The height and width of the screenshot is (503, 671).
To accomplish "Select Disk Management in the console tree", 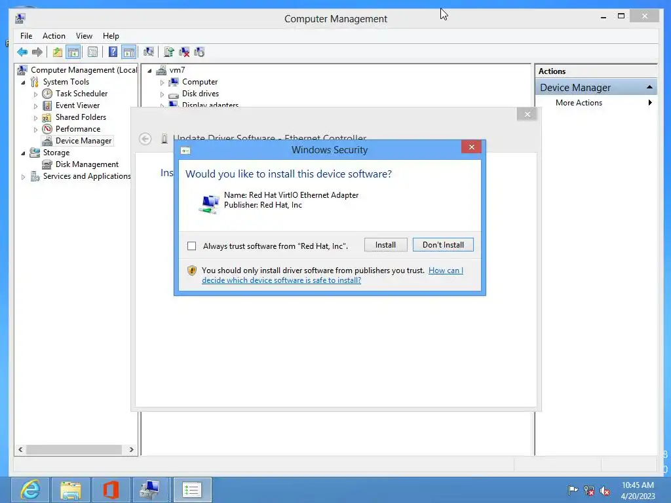I will 87,164.
